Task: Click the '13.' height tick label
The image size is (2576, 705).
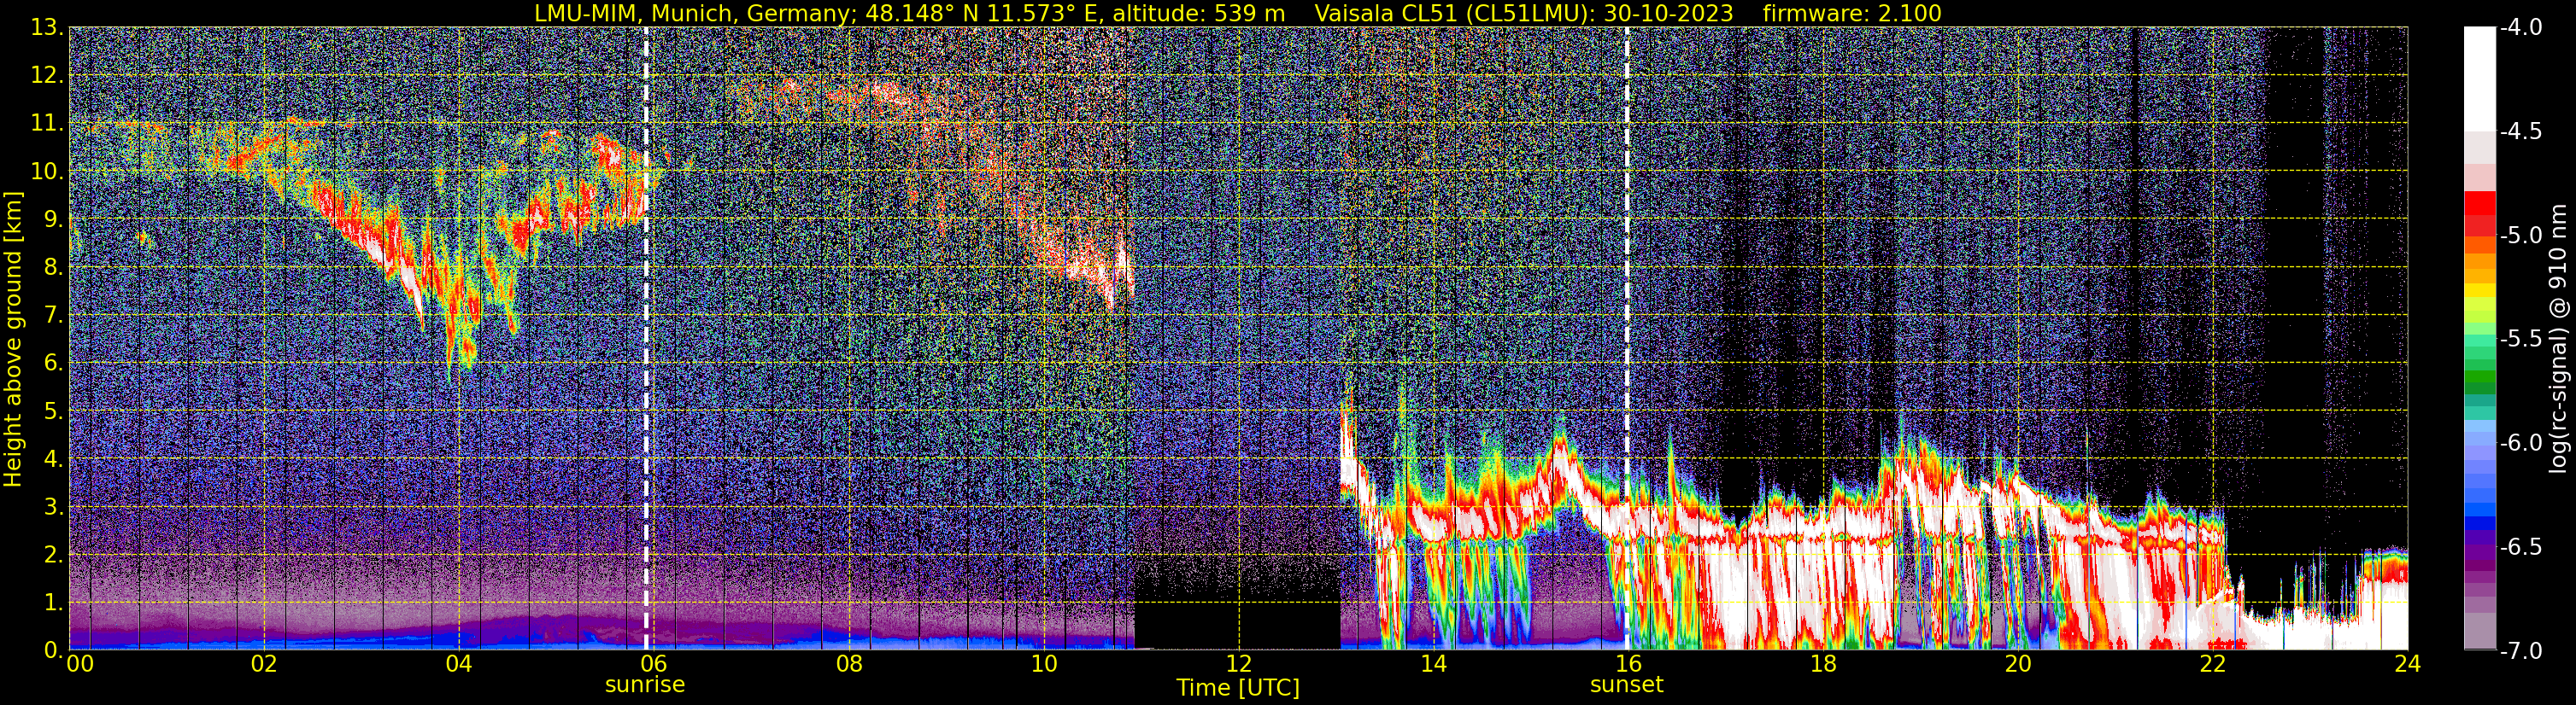Action: (x=46, y=28)
